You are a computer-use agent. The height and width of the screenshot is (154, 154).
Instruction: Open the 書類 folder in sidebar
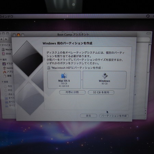pos(8,76)
